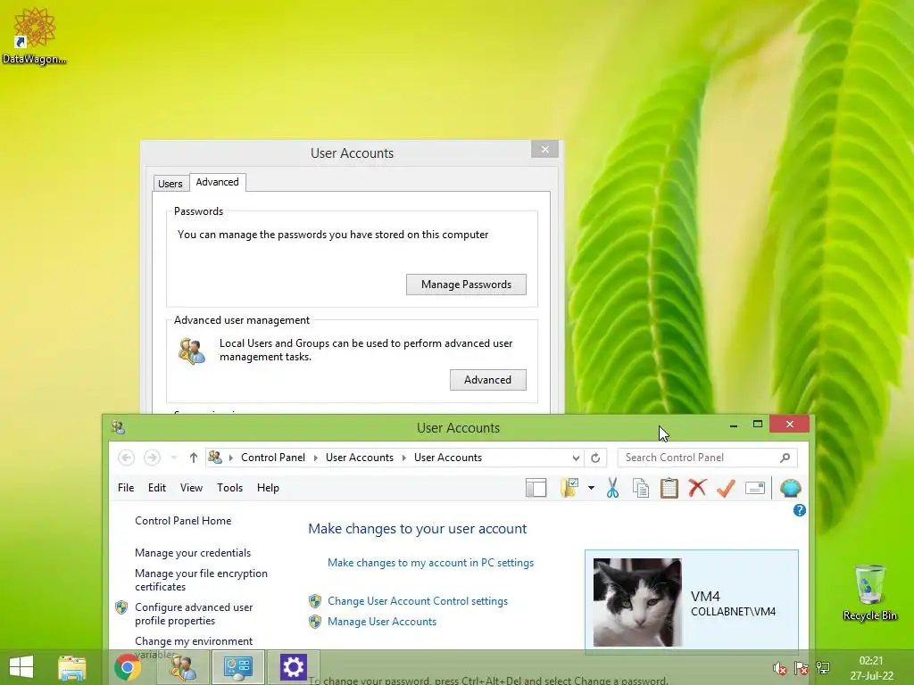This screenshot has width=914, height=685.
Task: Open the Recycle Bin desktop icon
Action: coord(869,592)
